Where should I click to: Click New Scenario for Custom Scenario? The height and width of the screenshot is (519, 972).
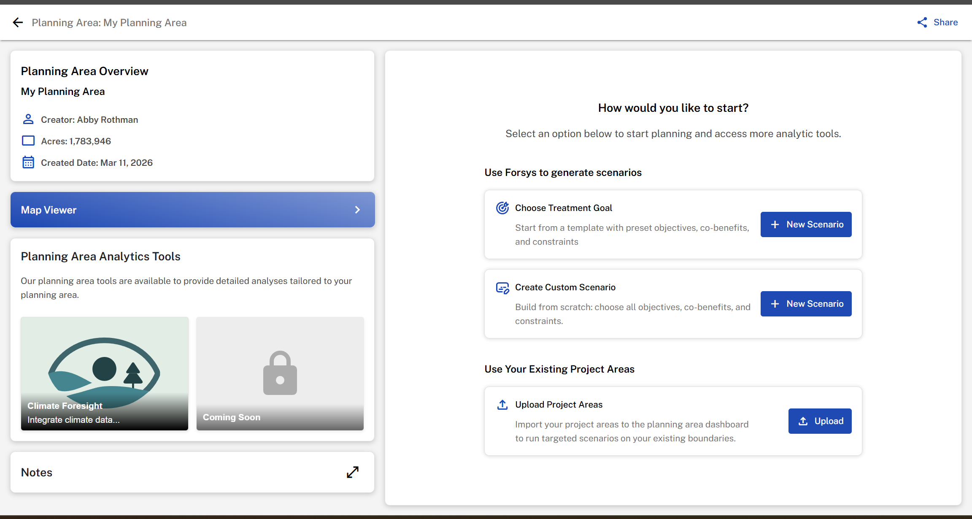point(806,304)
